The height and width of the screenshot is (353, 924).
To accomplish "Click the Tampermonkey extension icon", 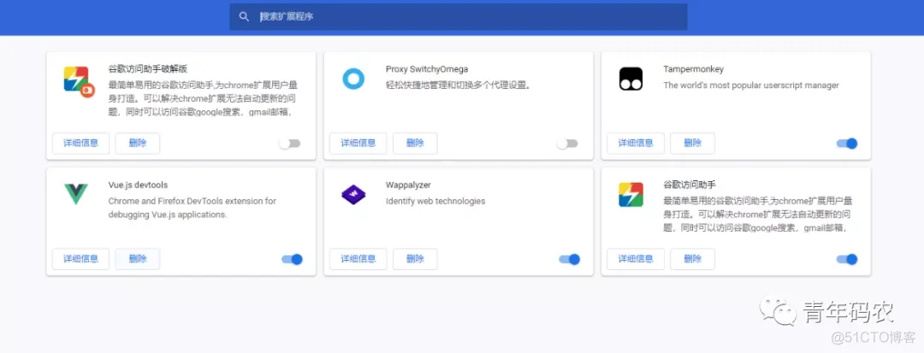I will coord(631,79).
